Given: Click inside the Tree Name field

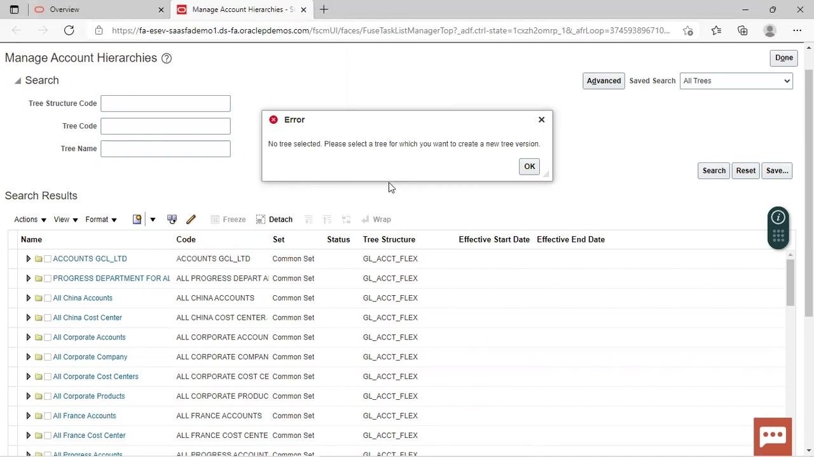Looking at the screenshot, I should 165,149.
